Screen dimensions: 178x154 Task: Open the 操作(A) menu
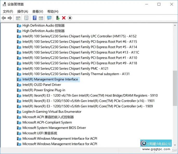(23, 11)
